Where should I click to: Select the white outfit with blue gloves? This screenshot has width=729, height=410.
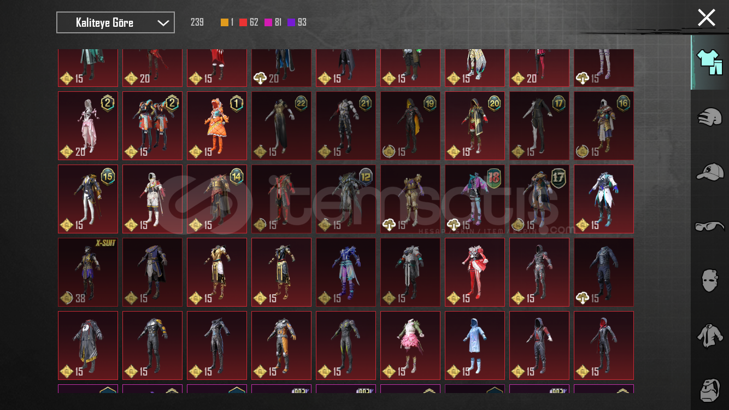click(x=604, y=199)
